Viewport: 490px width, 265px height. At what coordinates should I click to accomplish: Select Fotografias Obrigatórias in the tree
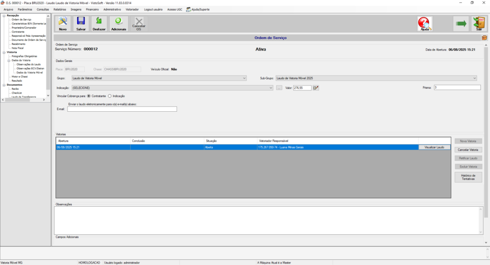pos(24,56)
